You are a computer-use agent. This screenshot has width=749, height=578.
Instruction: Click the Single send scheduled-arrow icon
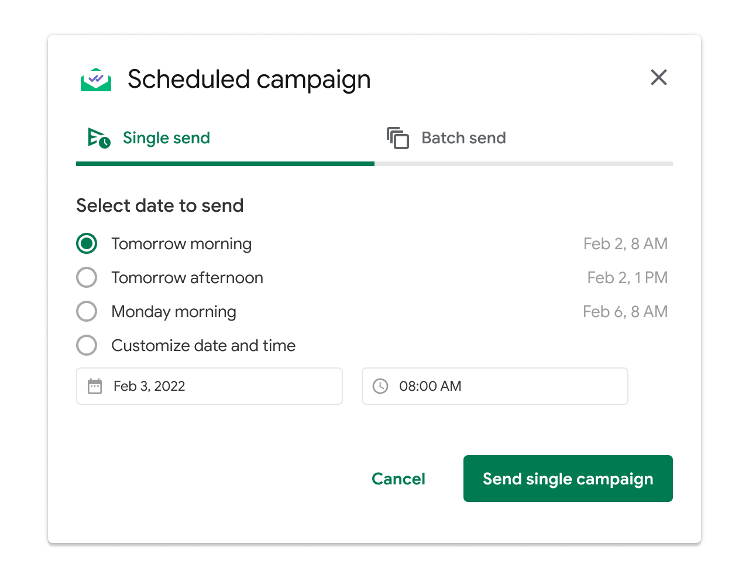pos(99,138)
